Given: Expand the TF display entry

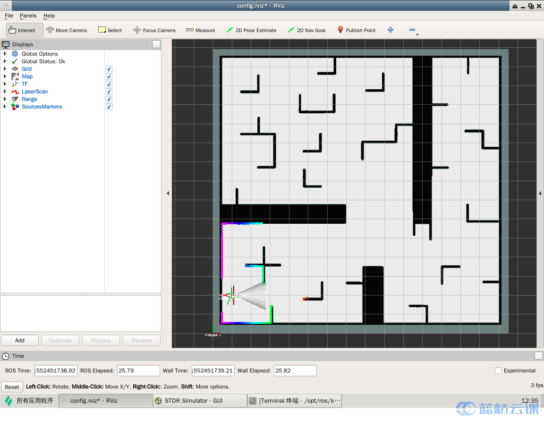Looking at the screenshot, I should point(5,84).
